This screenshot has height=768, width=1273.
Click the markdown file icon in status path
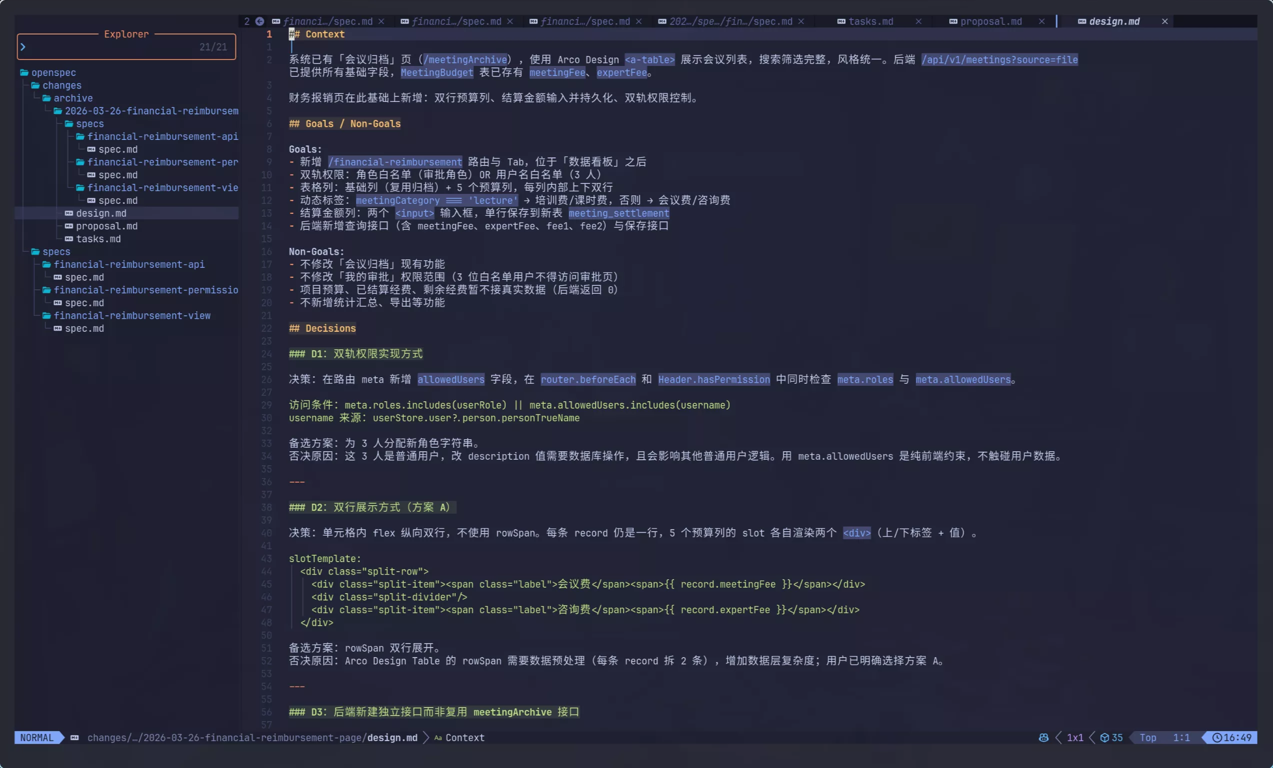point(74,738)
